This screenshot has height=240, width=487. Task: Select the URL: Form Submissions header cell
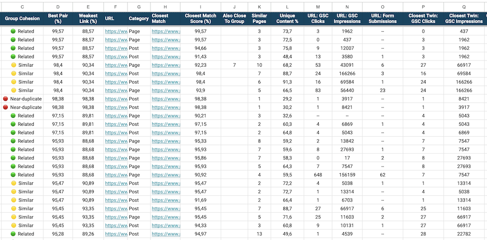pyautogui.click(x=382, y=19)
